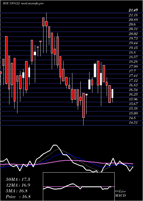Select the 15.67 price axis label
The image size is (143, 201).
133,104
